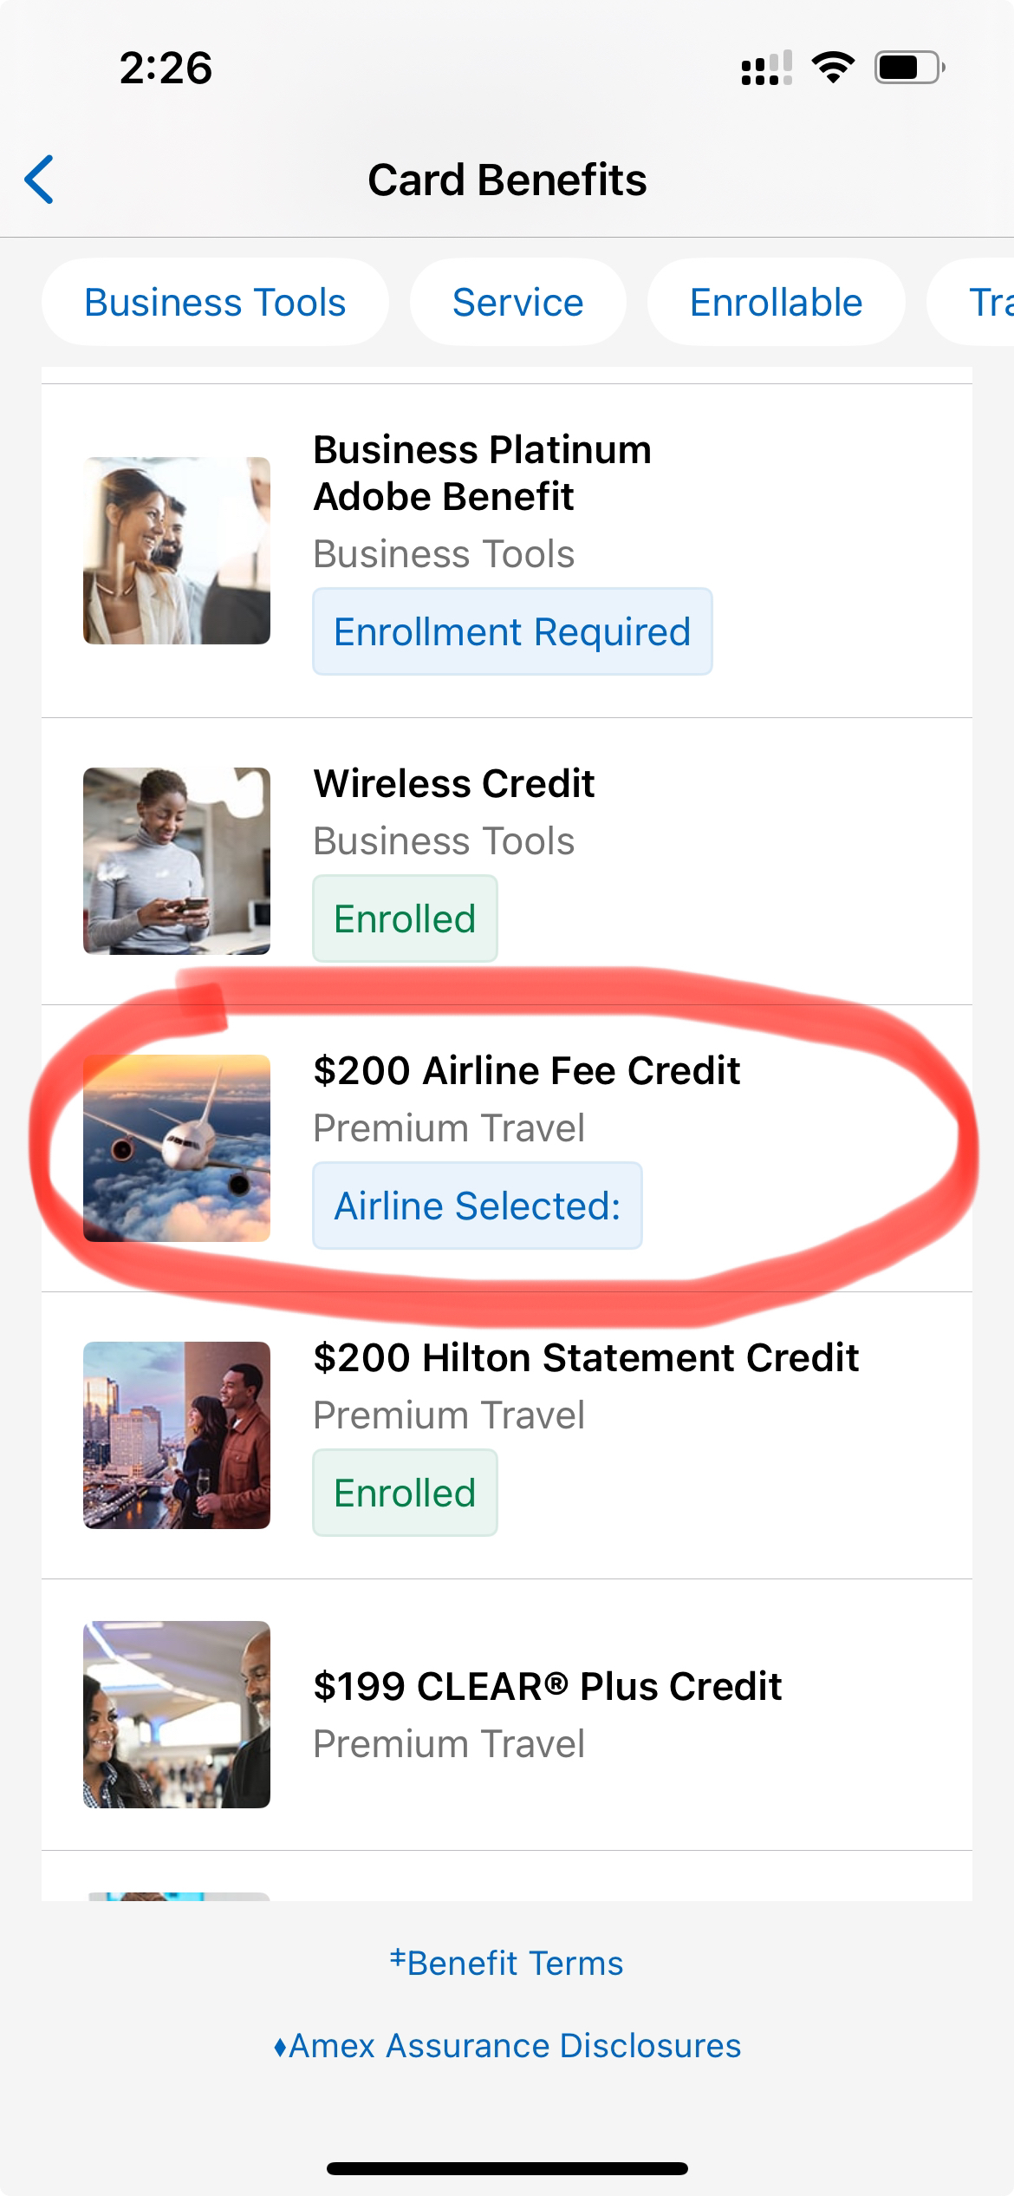This screenshot has height=2196, width=1014.
Task: Select the Business Tools filter tab
Action: (x=215, y=303)
